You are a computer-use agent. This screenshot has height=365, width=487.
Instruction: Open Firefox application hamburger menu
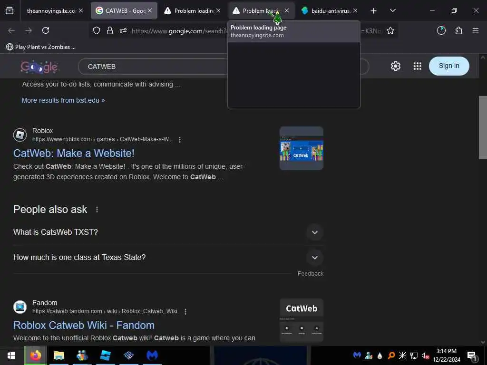[476, 30]
